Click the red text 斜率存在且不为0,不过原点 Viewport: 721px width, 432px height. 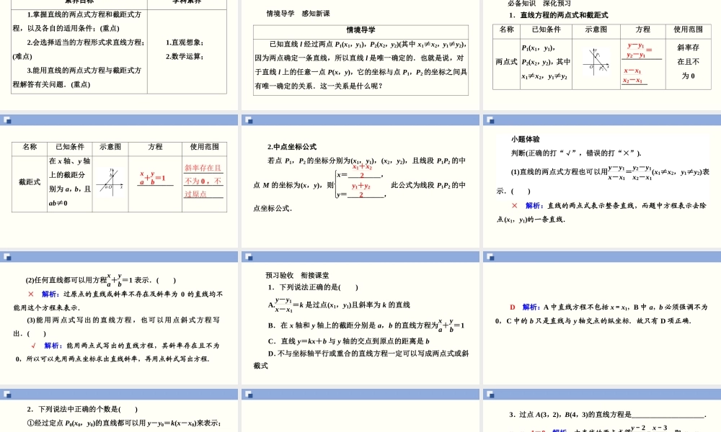click(x=203, y=181)
